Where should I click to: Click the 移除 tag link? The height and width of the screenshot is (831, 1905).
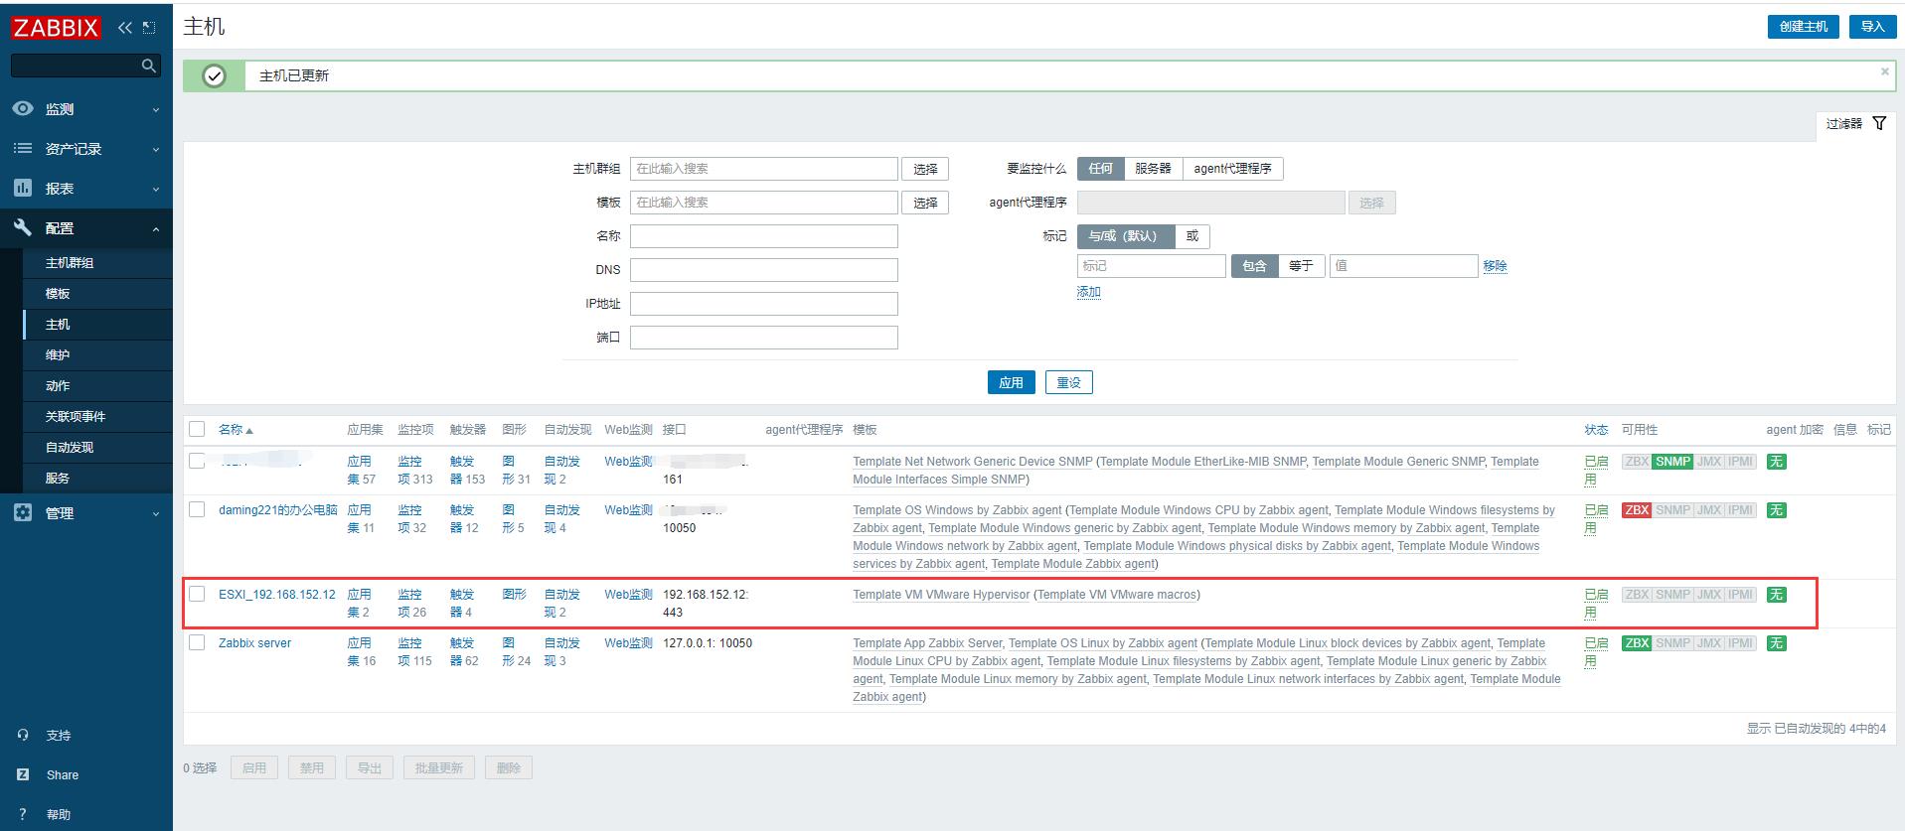tap(1495, 266)
